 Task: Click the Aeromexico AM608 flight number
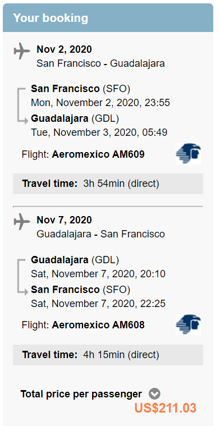(98, 324)
